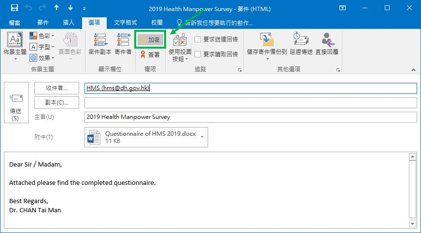This screenshot has width=421, height=233.
Task: Click the 直接回覆 direct replies icon
Action: pos(327,44)
